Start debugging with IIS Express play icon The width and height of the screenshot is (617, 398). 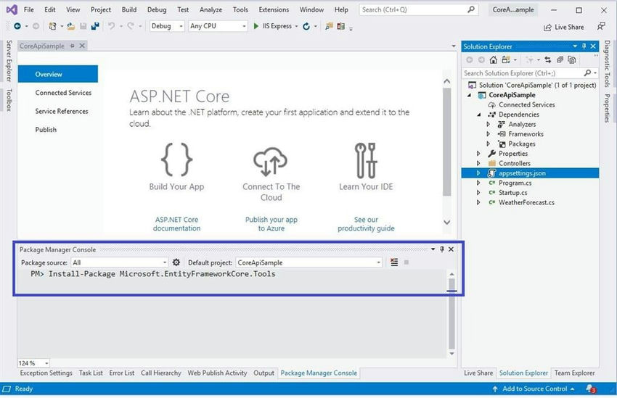pyautogui.click(x=256, y=26)
